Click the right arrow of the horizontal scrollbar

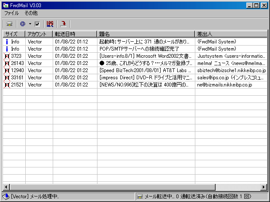coord(263,187)
